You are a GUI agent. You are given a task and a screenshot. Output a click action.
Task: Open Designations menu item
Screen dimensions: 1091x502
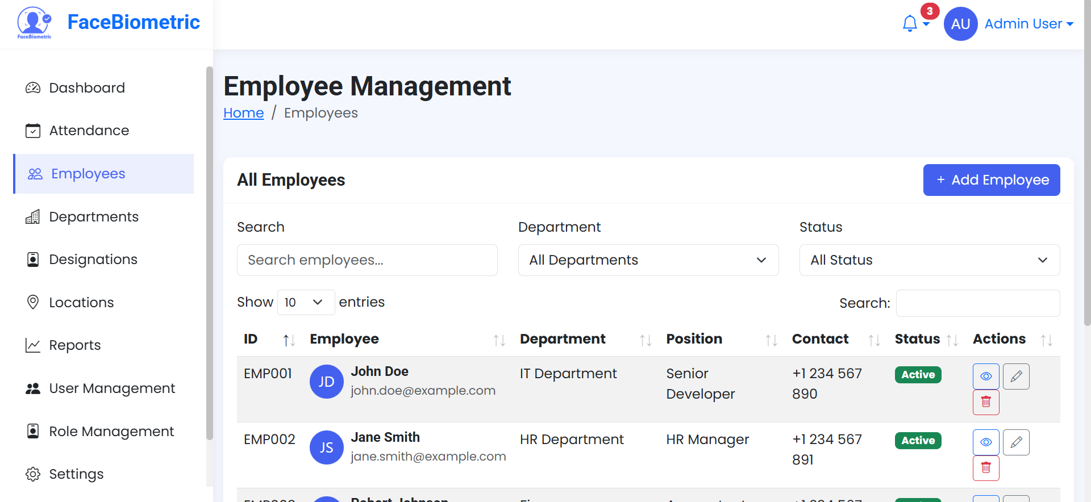pyautogui.click(x=103, y=260)
